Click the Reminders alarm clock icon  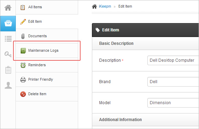(x=23, y=65)
